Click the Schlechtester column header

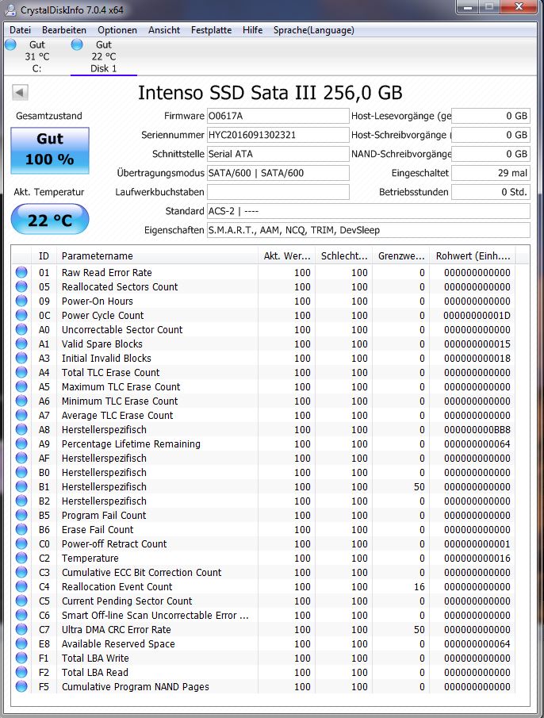pos(343,256)
